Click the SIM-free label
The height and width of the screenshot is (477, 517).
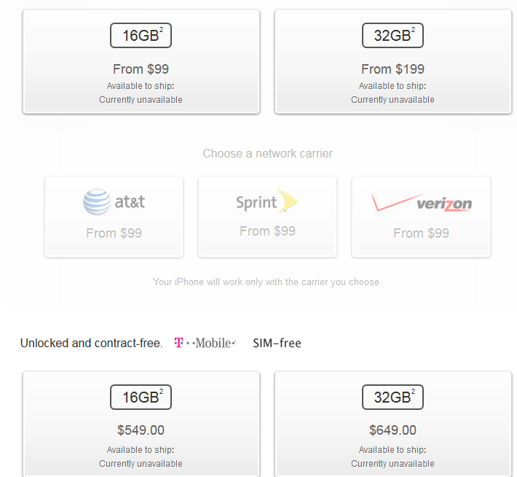pyautogui.click(x=277, y=343)
